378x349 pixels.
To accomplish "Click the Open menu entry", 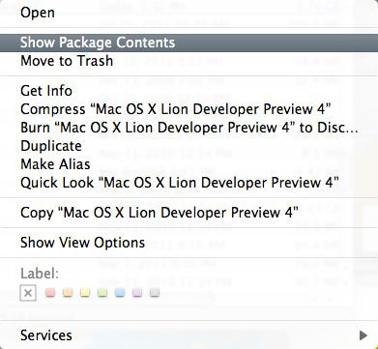I will [189, 13].
